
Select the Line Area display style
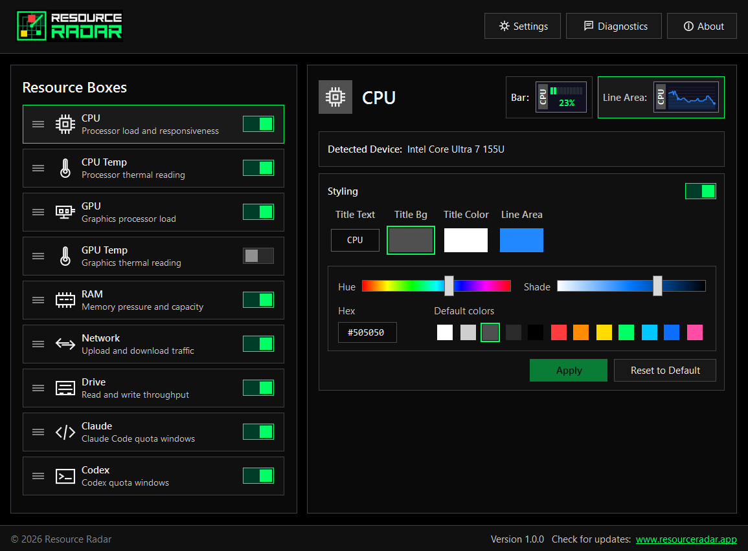tap(661, 97)
